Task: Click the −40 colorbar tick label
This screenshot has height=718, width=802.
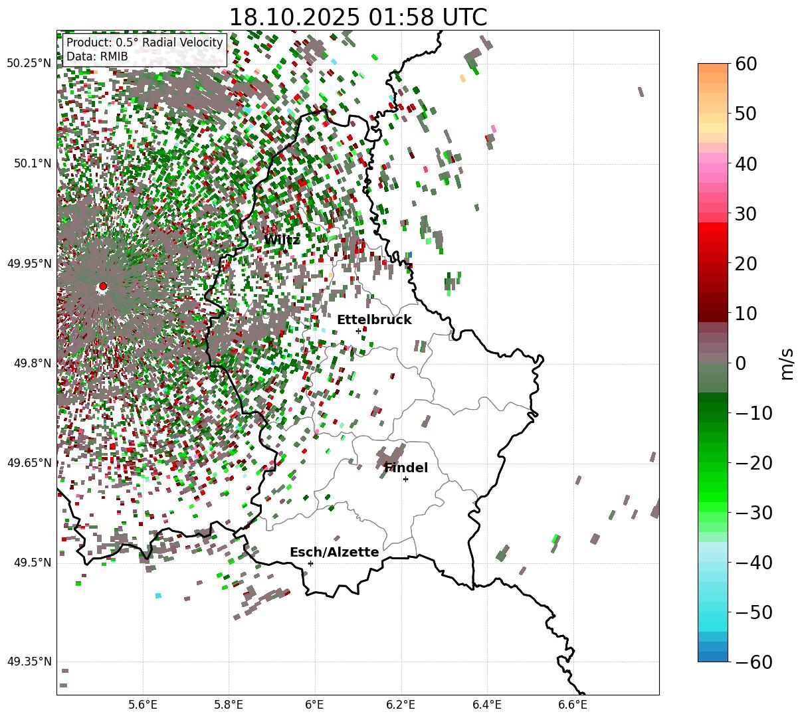Action: pyautogui.click(x=753, y=563)
